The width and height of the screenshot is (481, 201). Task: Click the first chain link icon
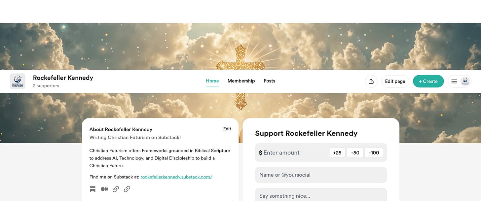point(116,189)
